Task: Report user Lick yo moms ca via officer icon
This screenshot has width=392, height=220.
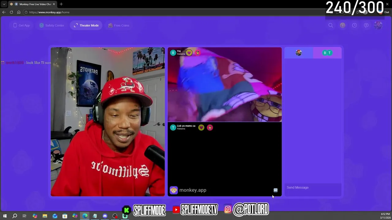Action: tap(210, 127)
